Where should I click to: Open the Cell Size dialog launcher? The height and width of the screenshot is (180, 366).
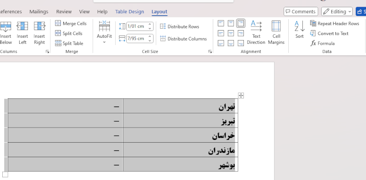[x=210, y=51]
